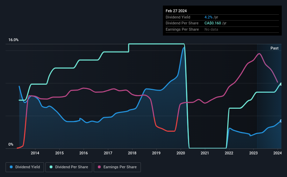Click the 2021 x-axis label
Viewport: 287px width, 177px height.
click(x=205, y=153)
